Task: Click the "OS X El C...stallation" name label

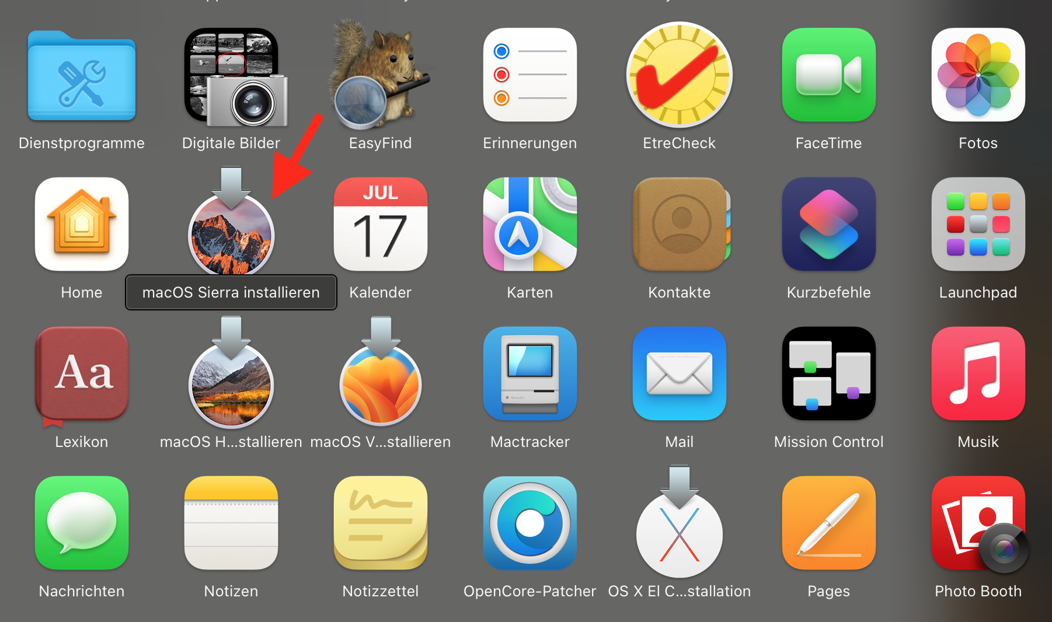Action: tap(680, 591)
